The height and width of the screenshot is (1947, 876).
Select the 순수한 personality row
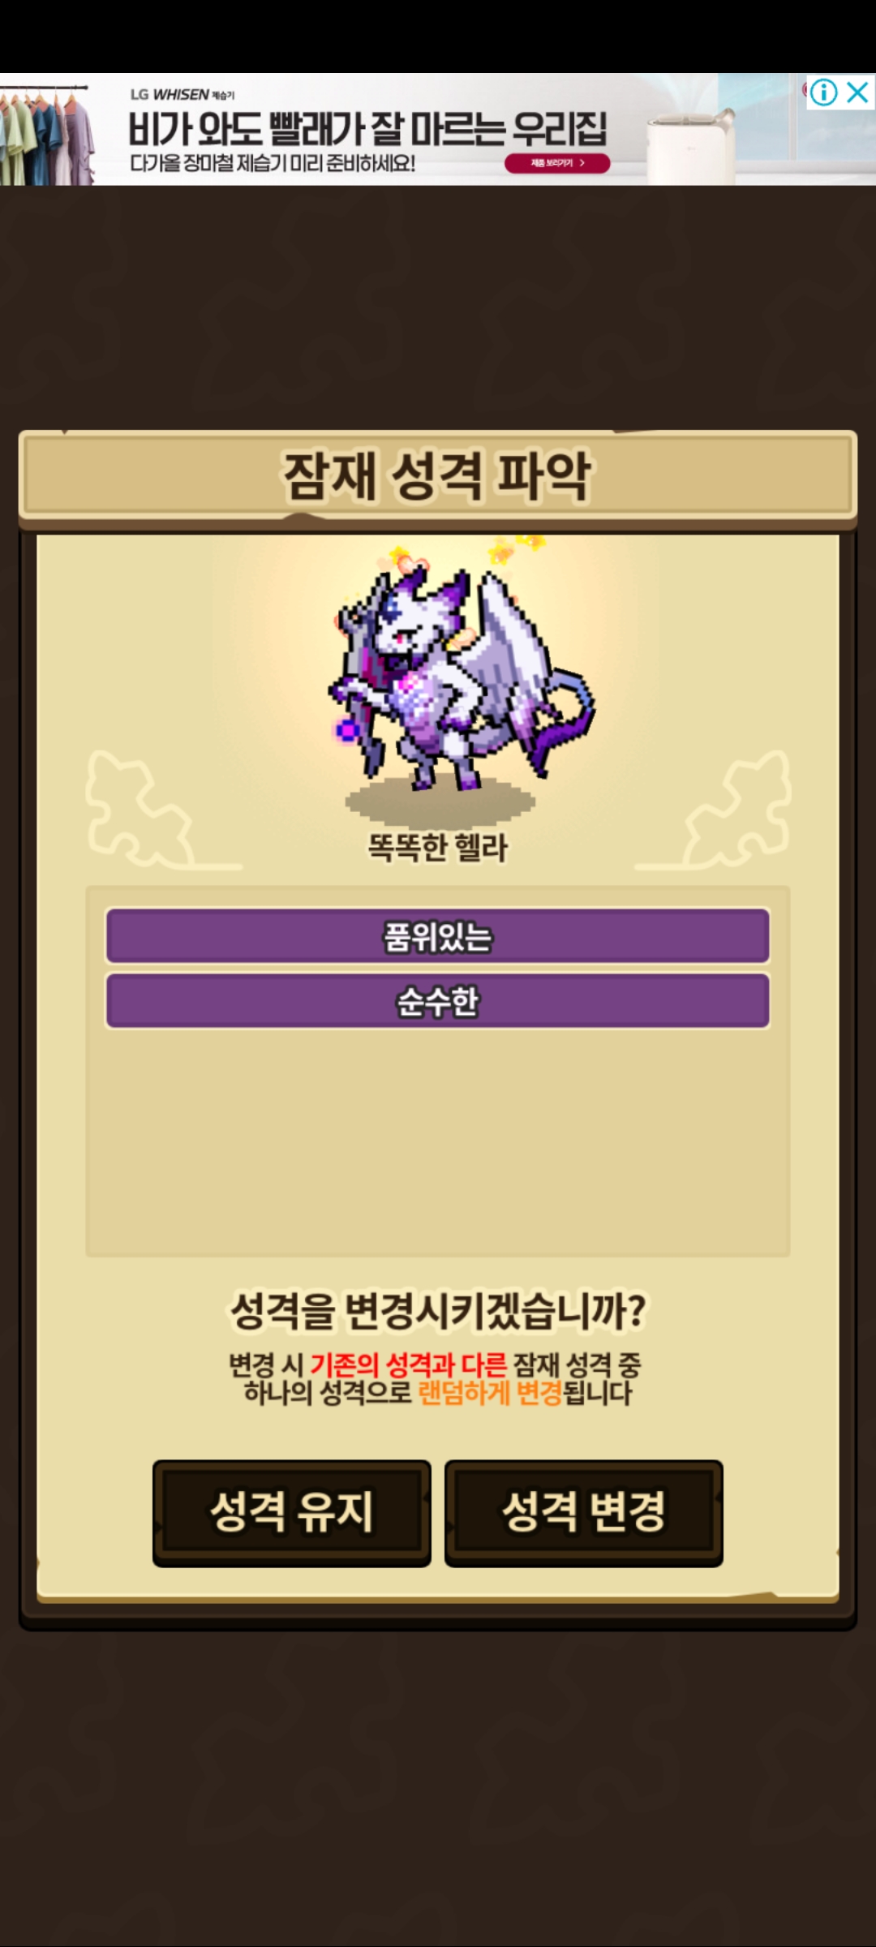(438, 1001)
